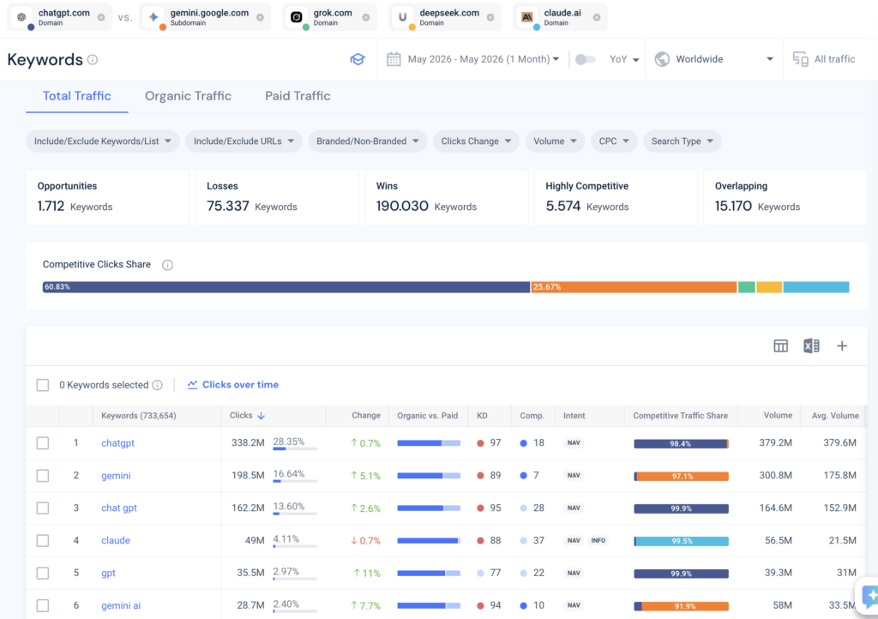Open the May 2026 date range dropdown
Image resolution: width=878 pixels, height=619 pixels.
point(484,59)
